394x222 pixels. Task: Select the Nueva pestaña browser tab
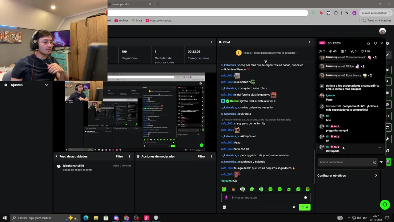129,4
